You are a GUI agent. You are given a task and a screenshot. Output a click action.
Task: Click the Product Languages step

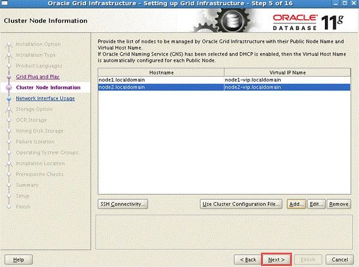coord(39,66)
